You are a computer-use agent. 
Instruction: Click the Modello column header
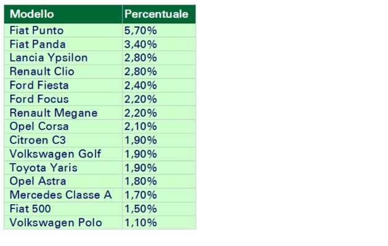(62, 14)
